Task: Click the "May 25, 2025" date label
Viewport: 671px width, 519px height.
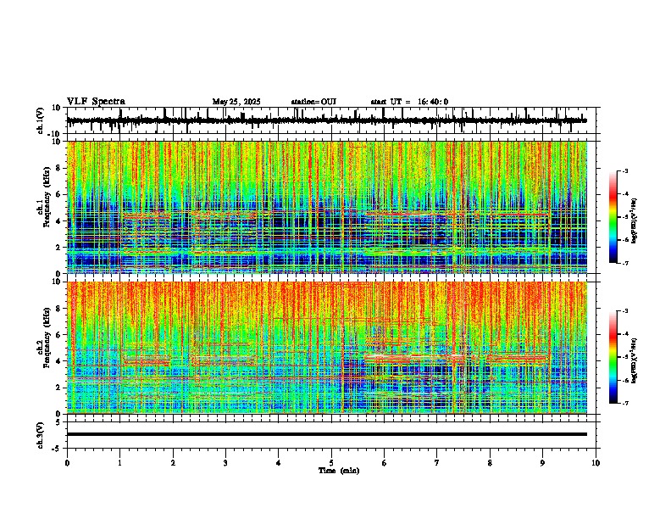Action: pos(236,102)
